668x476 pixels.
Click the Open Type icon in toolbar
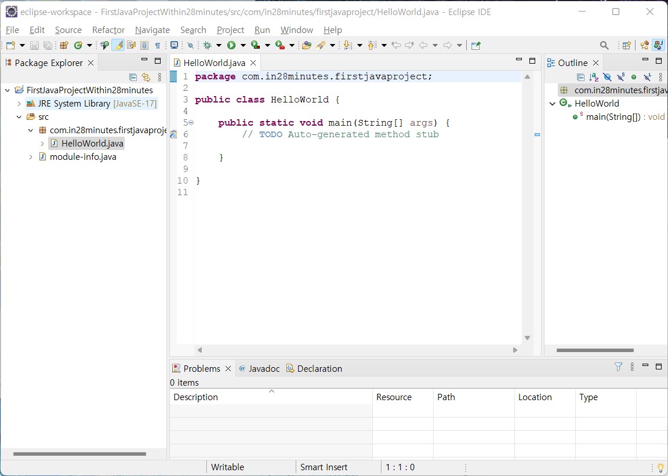pyautogui.click(x=307, y=45)
